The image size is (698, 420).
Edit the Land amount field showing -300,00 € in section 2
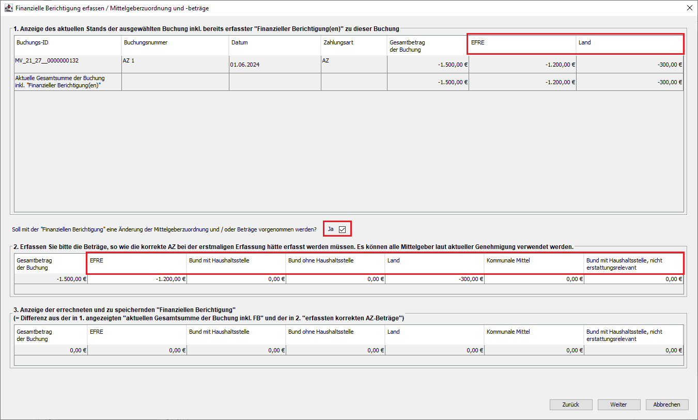[435, 279]
